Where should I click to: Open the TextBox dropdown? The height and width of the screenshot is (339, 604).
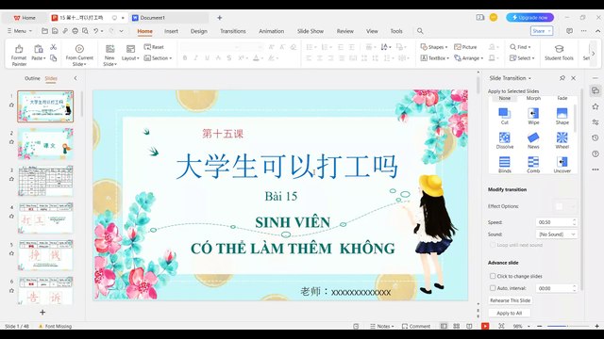pos(434,58)
